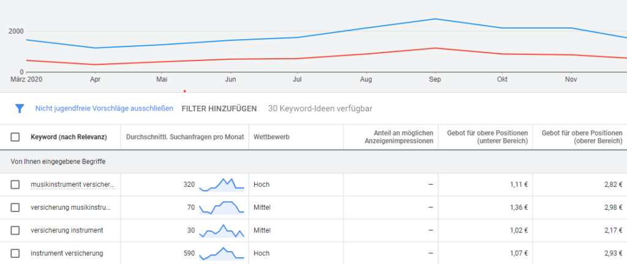Click '30 Keyword-Ideen verfügbar' text
This screenshot has width=627, height=264.
pyautogui.click(x=320, y=108)
